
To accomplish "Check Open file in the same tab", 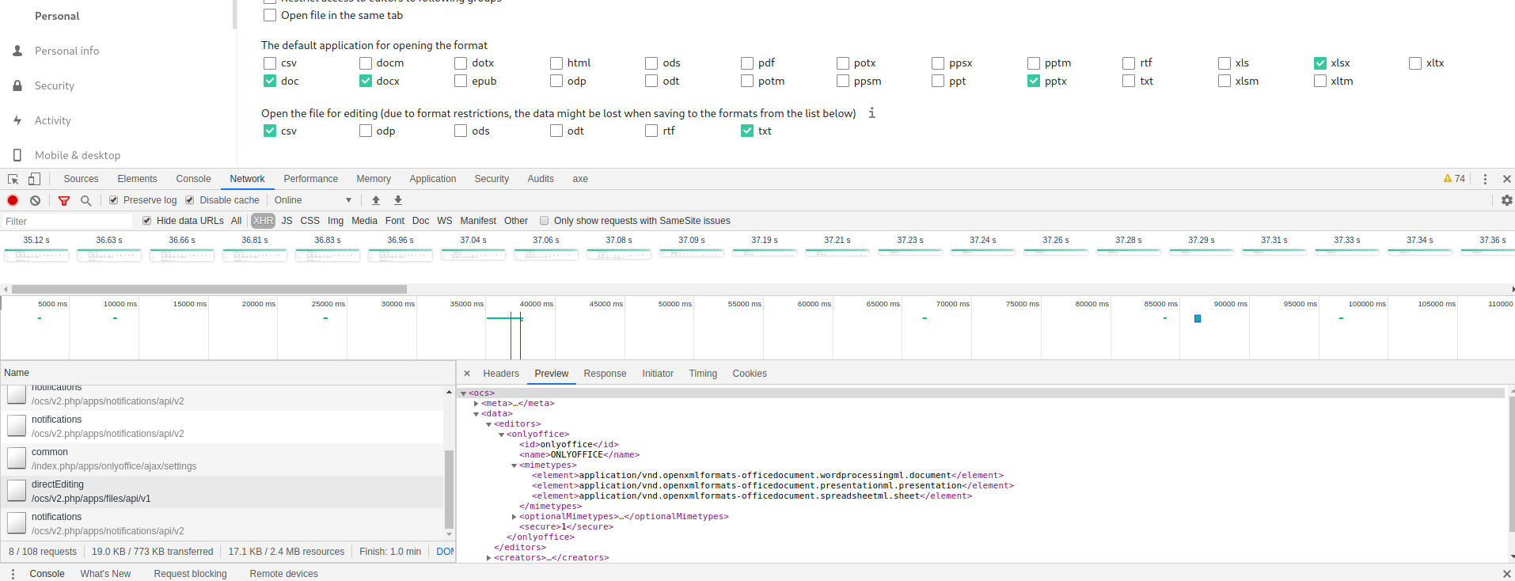I will click(x=270, y=15).
